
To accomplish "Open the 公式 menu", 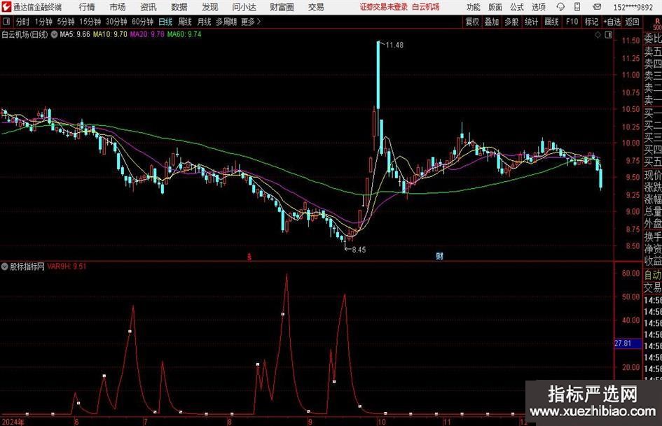I will 517,7.
